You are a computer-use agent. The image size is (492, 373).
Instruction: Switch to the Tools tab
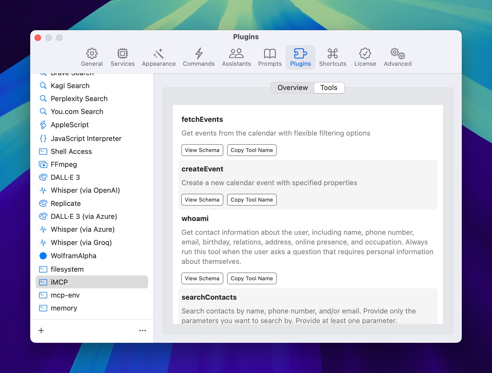(329, 88)
